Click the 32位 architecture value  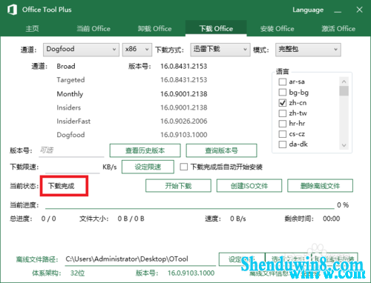point(78,273)
